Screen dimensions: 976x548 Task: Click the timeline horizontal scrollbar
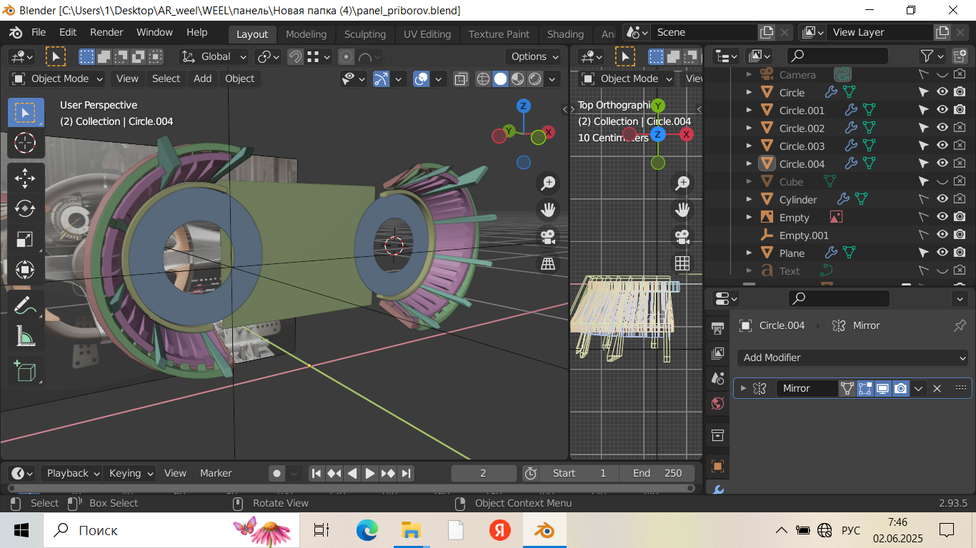[350, 489]
